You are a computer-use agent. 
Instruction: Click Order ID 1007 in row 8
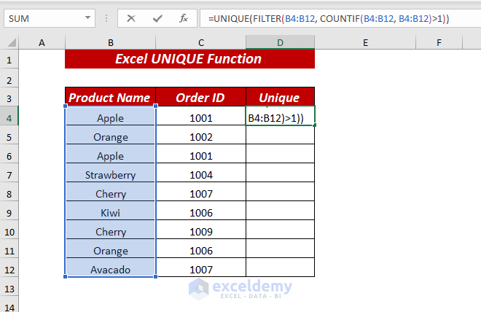(x=201, y=192)
